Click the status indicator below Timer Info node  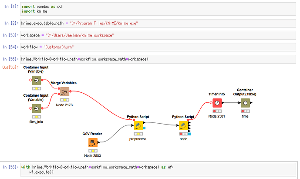click(x=217, y=111)
